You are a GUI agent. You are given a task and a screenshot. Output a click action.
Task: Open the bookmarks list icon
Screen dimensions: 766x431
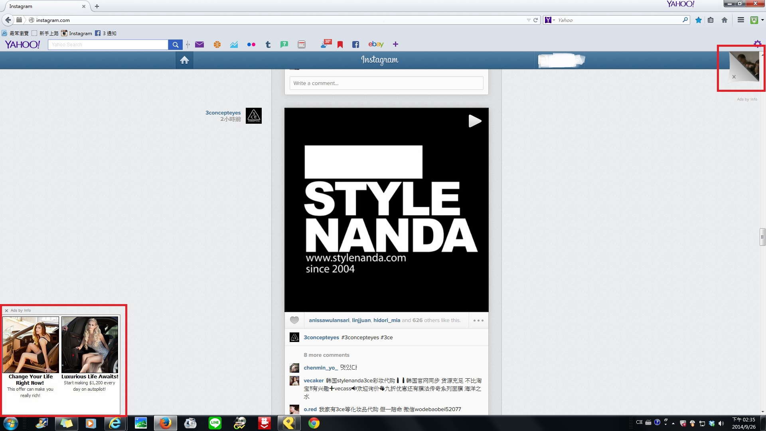[x=711, y=20]
